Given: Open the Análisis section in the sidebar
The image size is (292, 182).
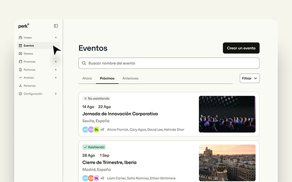Looking at the screenshot, I should [29, 78].
